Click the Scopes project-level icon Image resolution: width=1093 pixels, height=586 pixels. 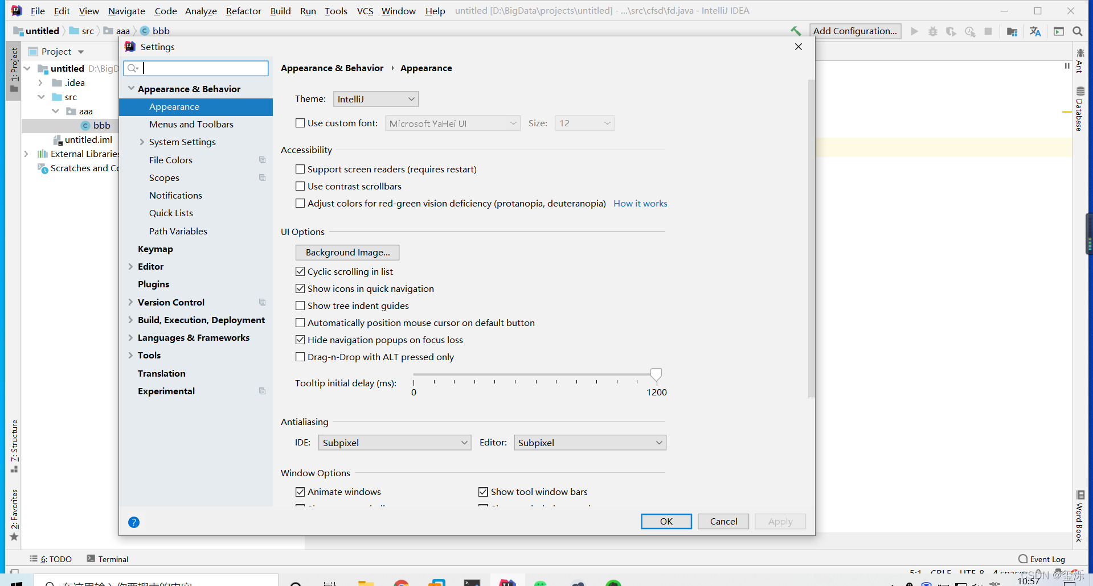tap(263, 178)
